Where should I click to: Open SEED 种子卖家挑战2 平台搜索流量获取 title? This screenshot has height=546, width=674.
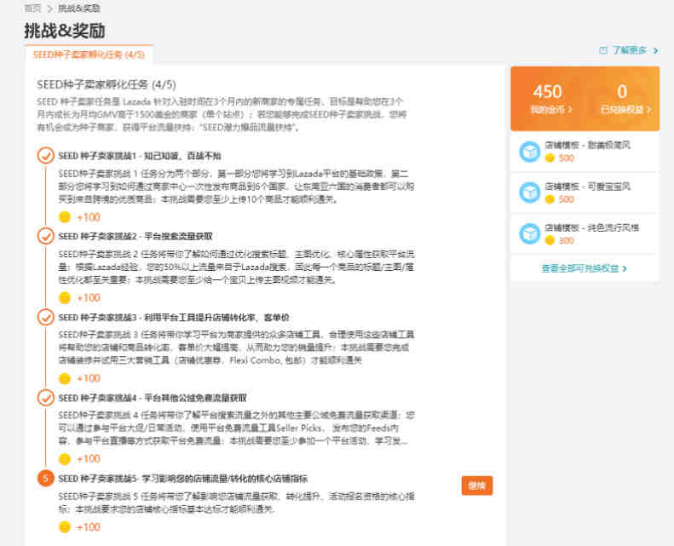[x=135, y=236]
